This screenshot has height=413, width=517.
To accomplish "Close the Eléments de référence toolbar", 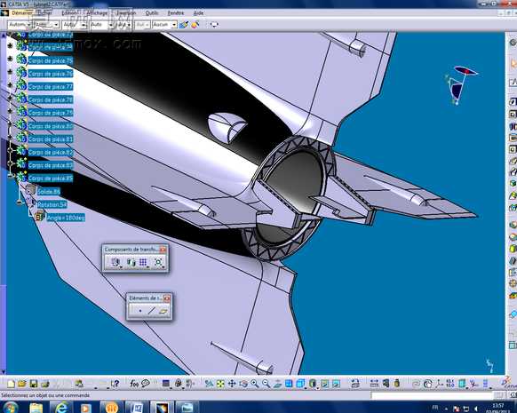I will 167,298.
